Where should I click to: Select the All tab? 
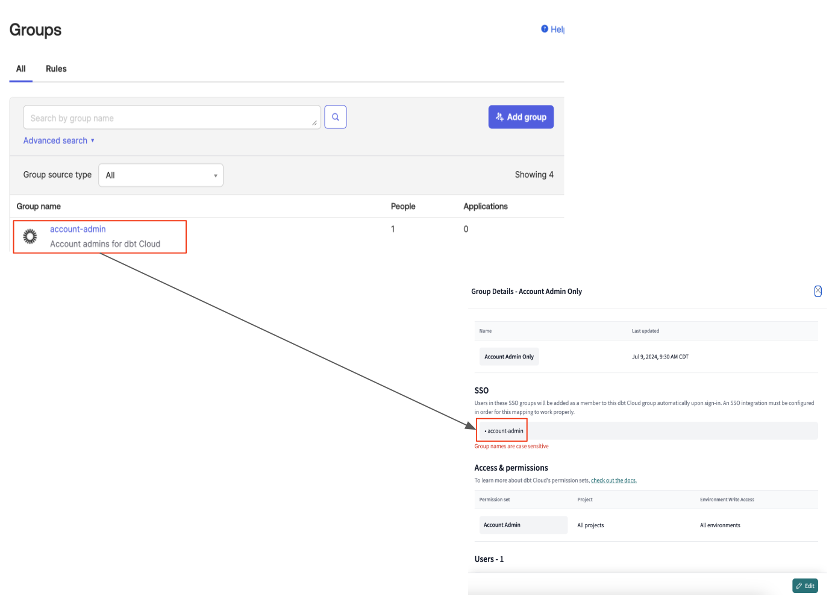tap(20, 69)
